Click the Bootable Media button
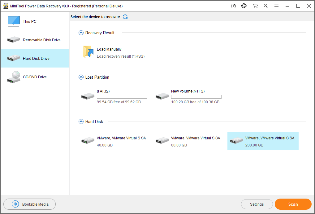Viewport: 315px width, 214px height. point(29,204)
